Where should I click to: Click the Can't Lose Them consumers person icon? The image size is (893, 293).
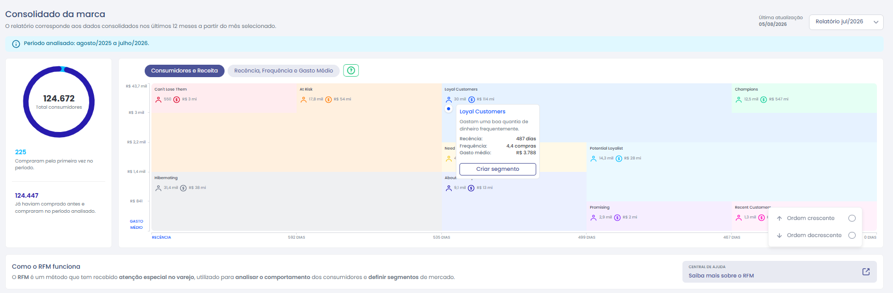click(x=158, y=99)
